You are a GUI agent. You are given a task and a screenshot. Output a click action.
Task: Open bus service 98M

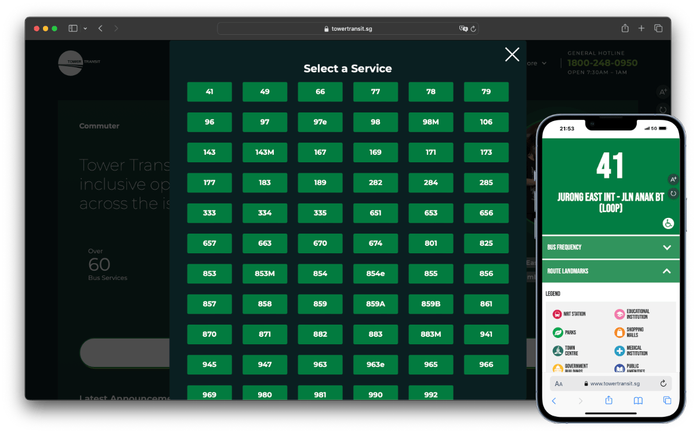pyautogui.click(x=431, y=122)
